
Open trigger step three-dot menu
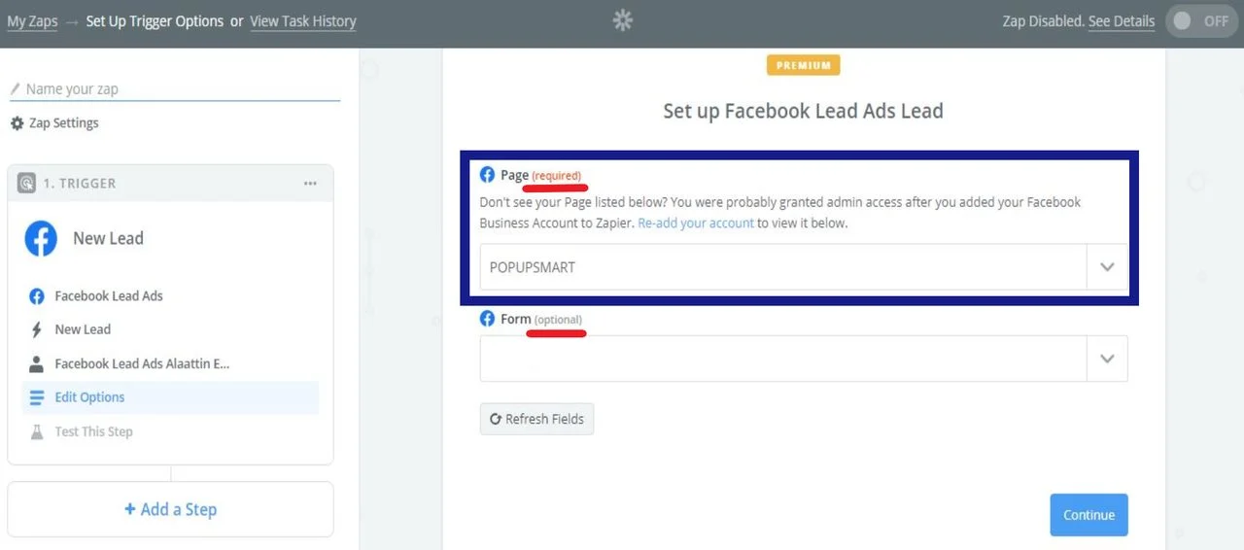point(310,183)
